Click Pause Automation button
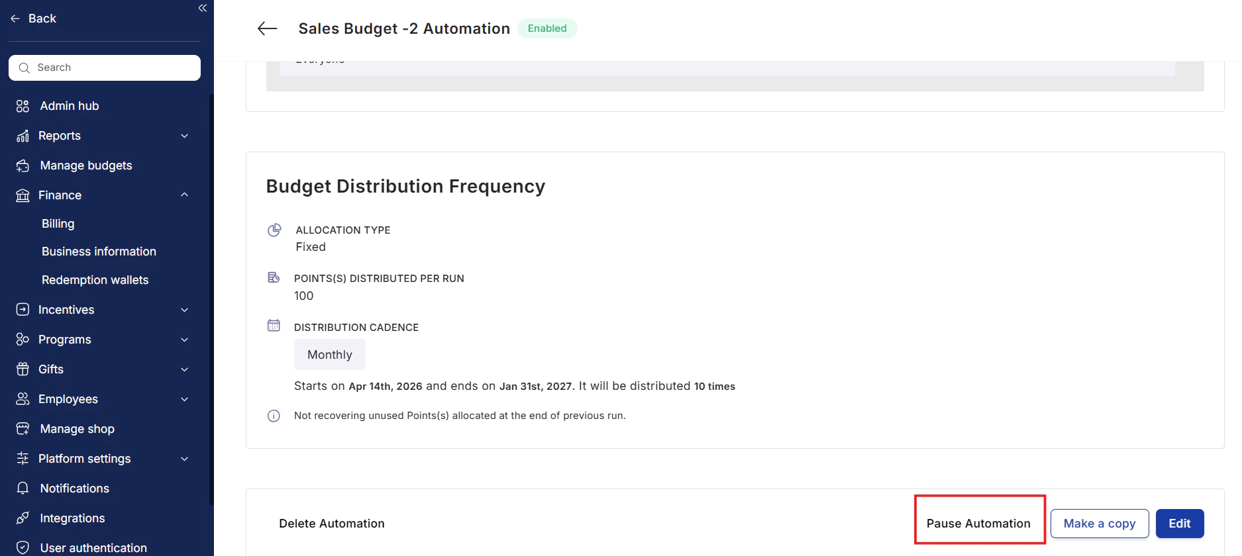1242x556 pixels. (978, 524)
